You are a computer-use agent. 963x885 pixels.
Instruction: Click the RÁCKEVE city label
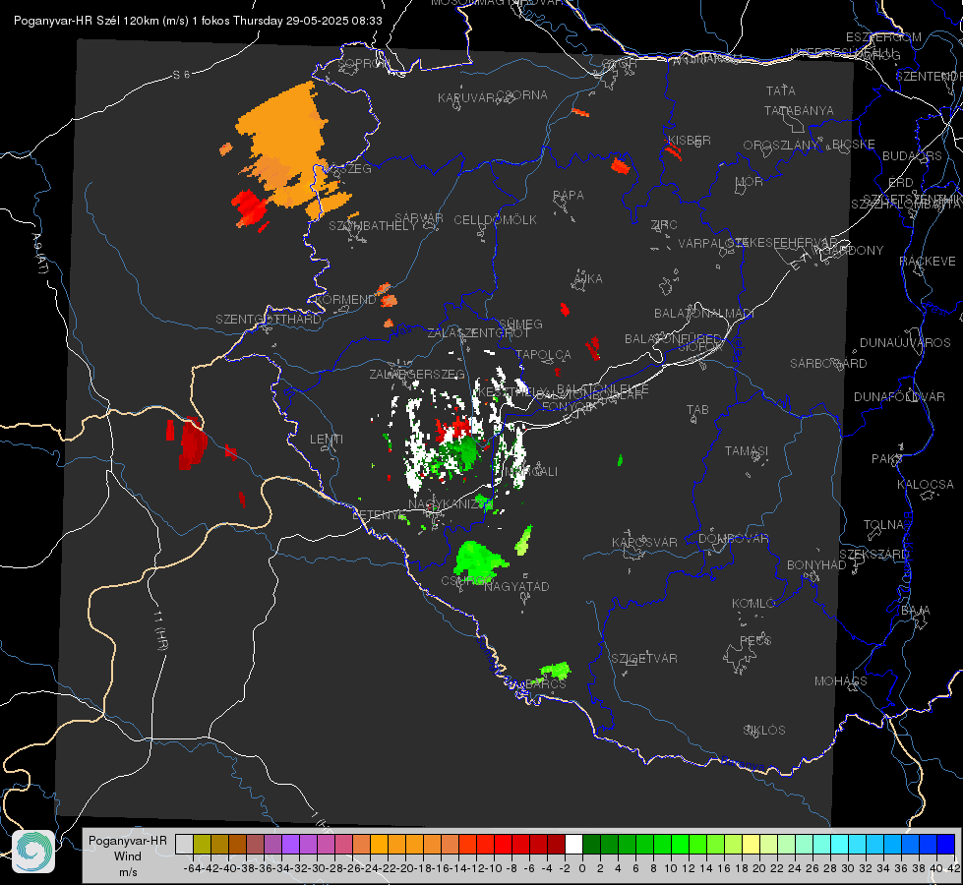click(928, 262)
